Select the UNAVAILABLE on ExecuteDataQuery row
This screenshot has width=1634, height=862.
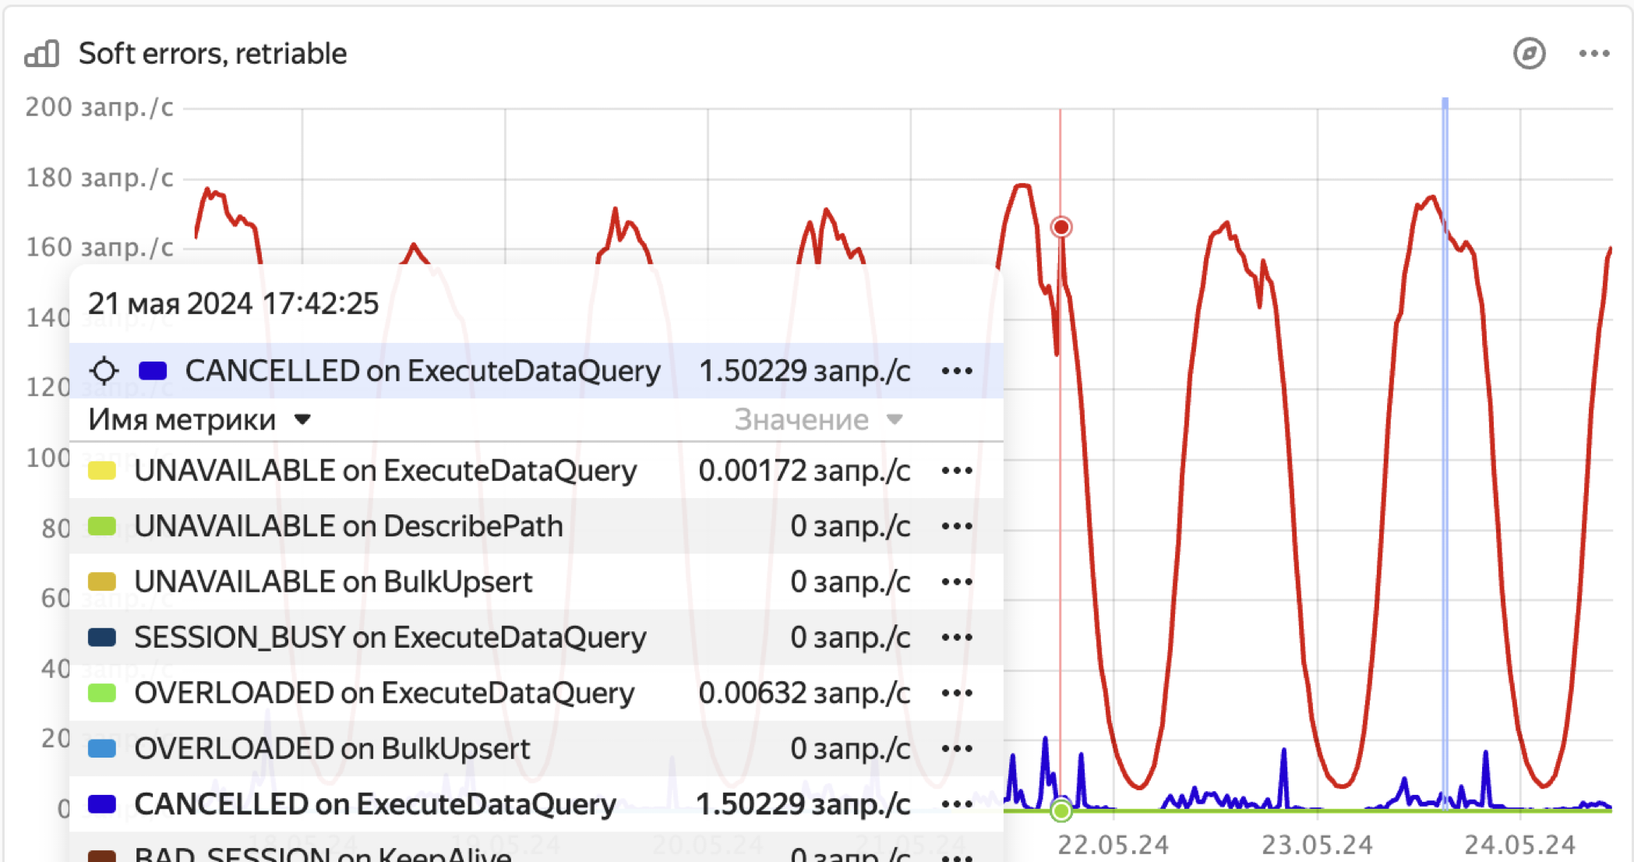[385, 471]
